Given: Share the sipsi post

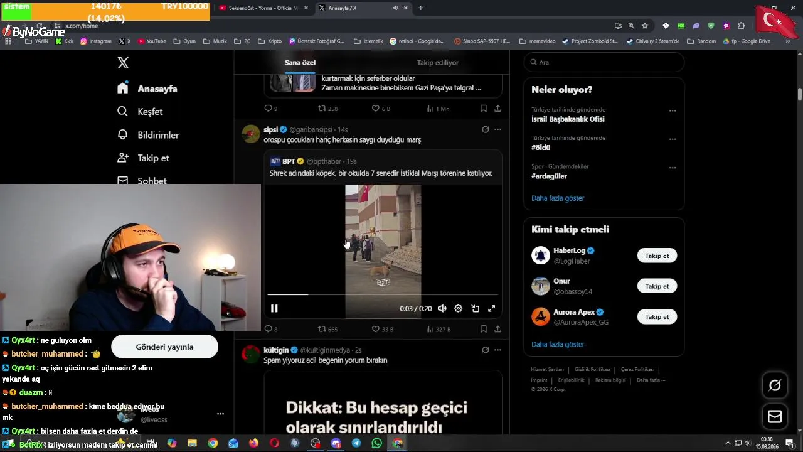Looking at the screenshot, I should (497, 329).
